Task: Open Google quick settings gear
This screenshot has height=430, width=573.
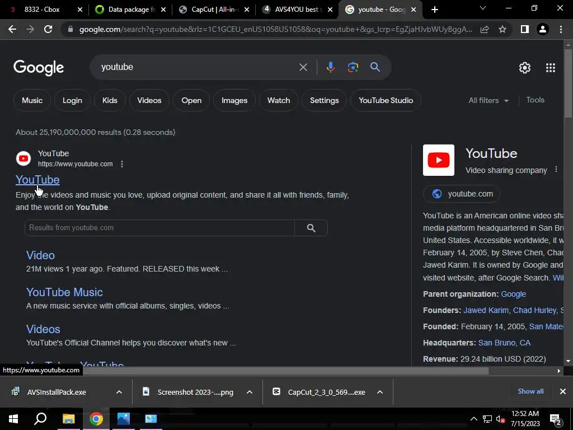Action: click(525, 68)
